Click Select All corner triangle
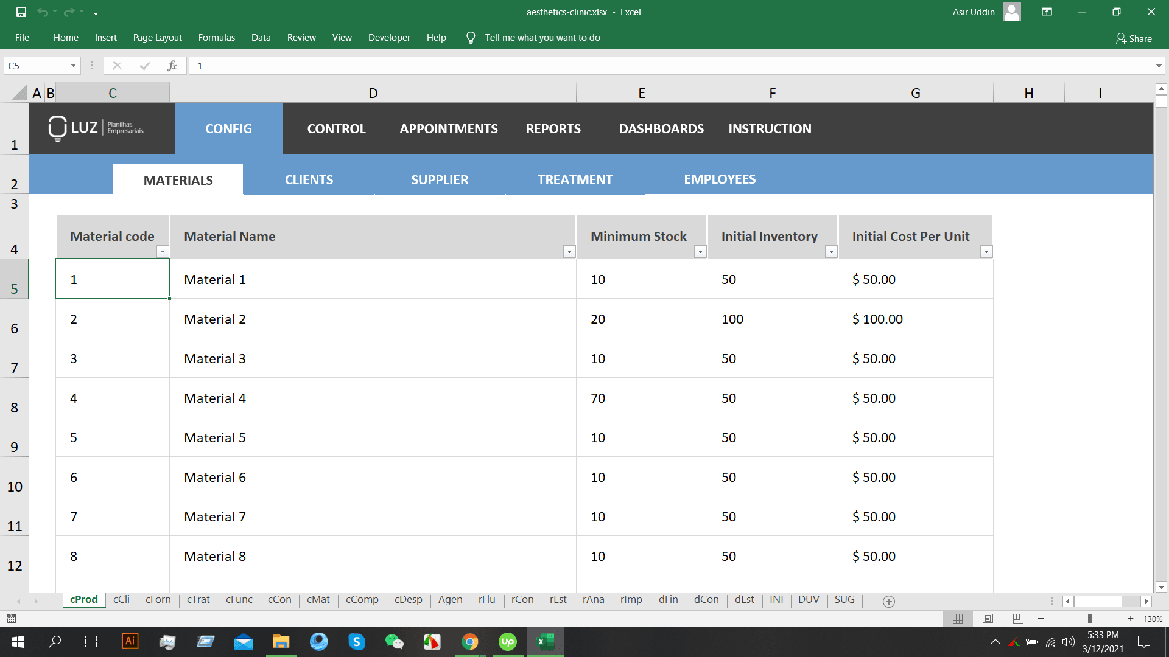 (19, 93)
